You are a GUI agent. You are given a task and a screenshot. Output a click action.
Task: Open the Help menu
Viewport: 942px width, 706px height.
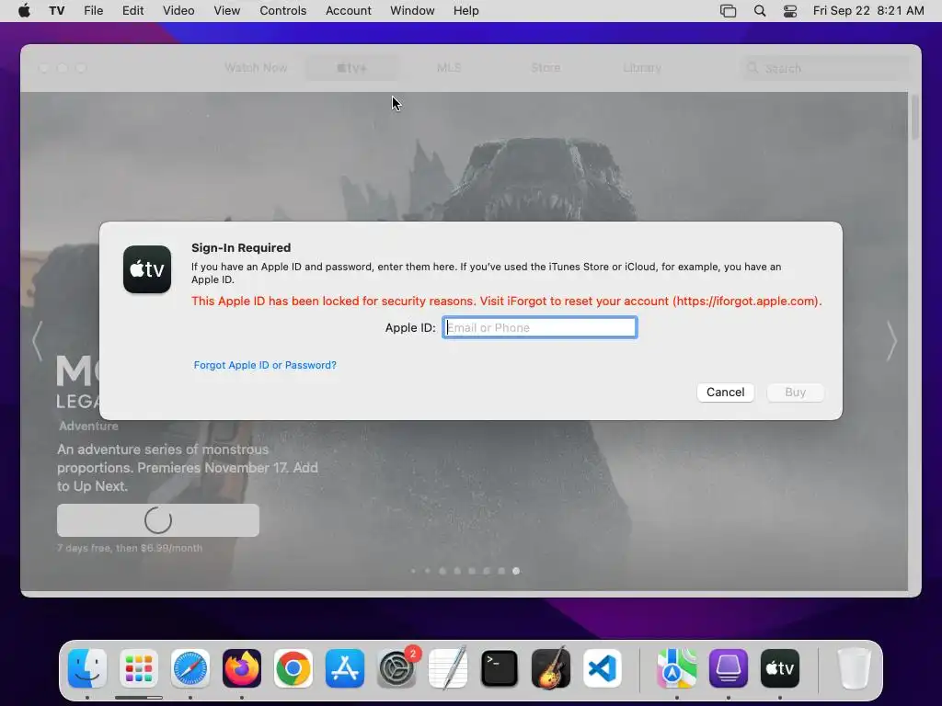[x=466, y=11]
